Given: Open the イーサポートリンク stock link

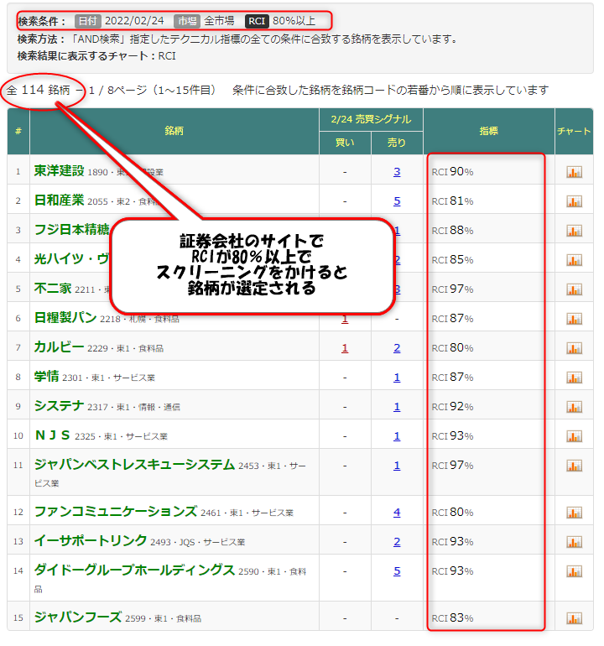Looking at the screenshot, I should [x=91, y=540].
